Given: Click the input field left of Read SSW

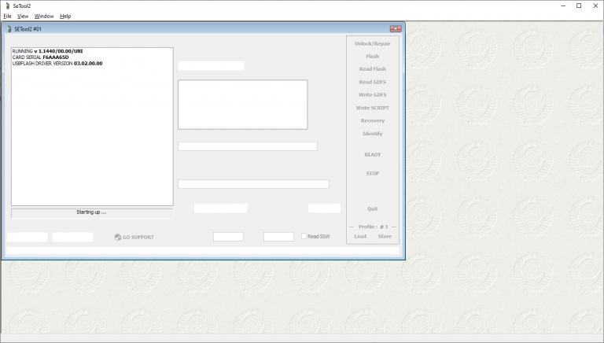Looking at the screenshot, I should [x=278, y=236].
